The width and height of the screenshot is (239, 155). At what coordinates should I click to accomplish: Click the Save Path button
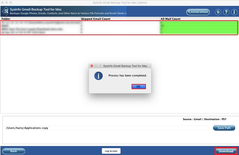click(x=224, y=128)
